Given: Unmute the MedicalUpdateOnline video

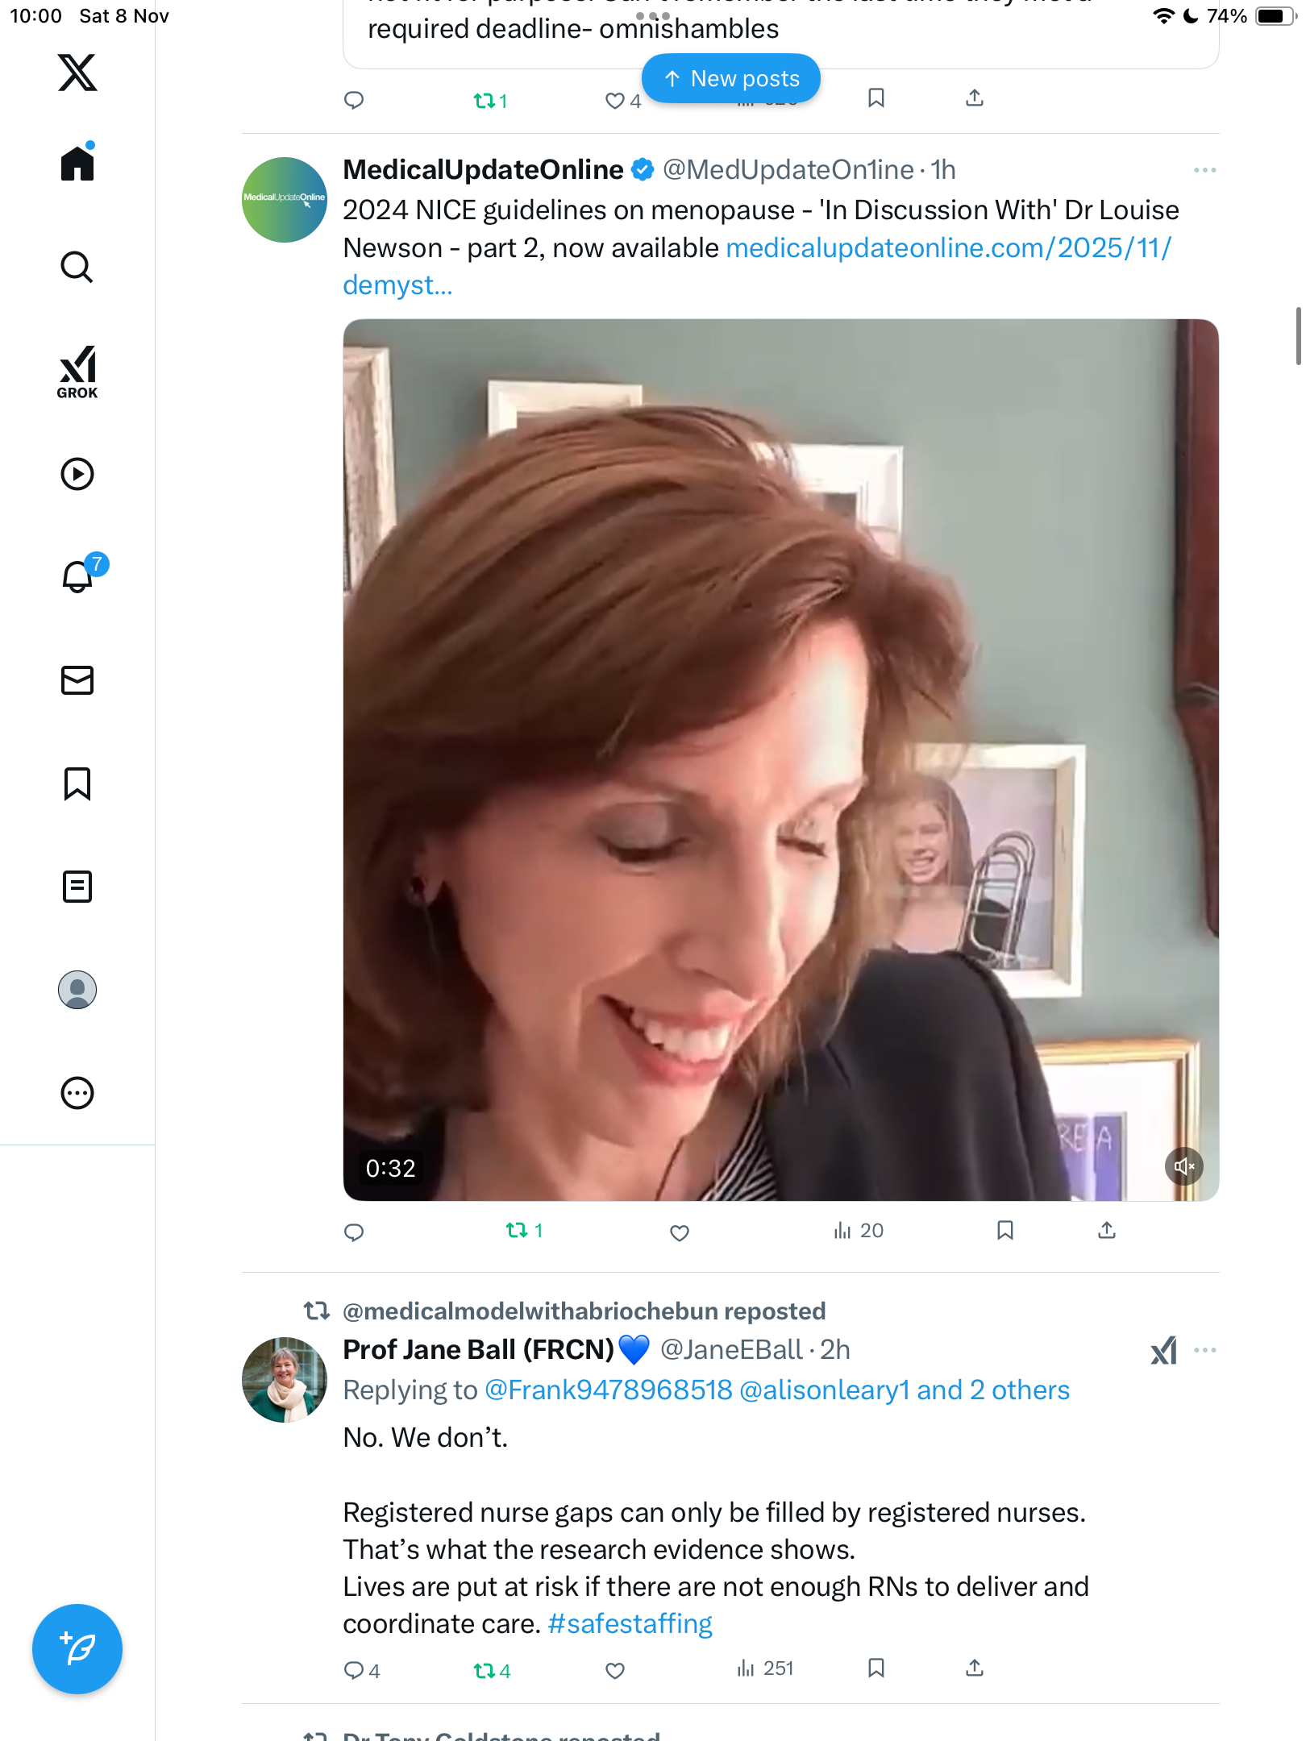Looking at the screenshot, I should point(1183,1166).
